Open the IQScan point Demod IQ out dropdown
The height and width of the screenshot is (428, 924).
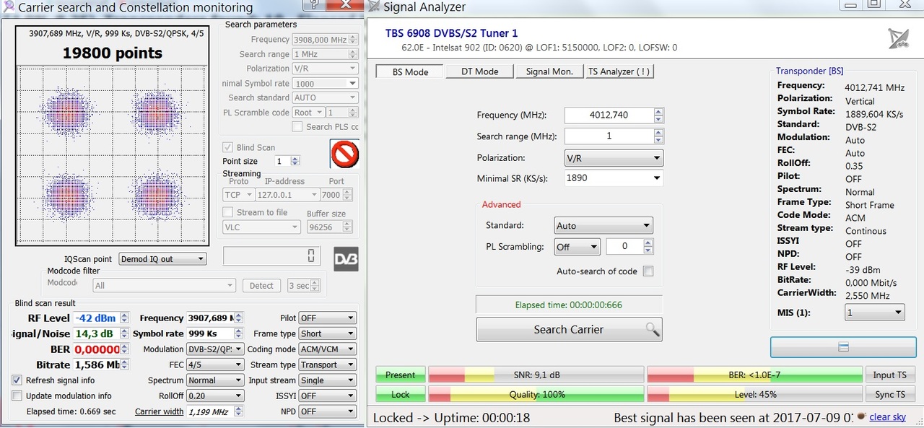click(162, 258)
